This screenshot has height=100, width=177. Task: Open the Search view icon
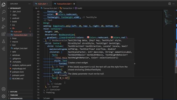coord(4,12)
